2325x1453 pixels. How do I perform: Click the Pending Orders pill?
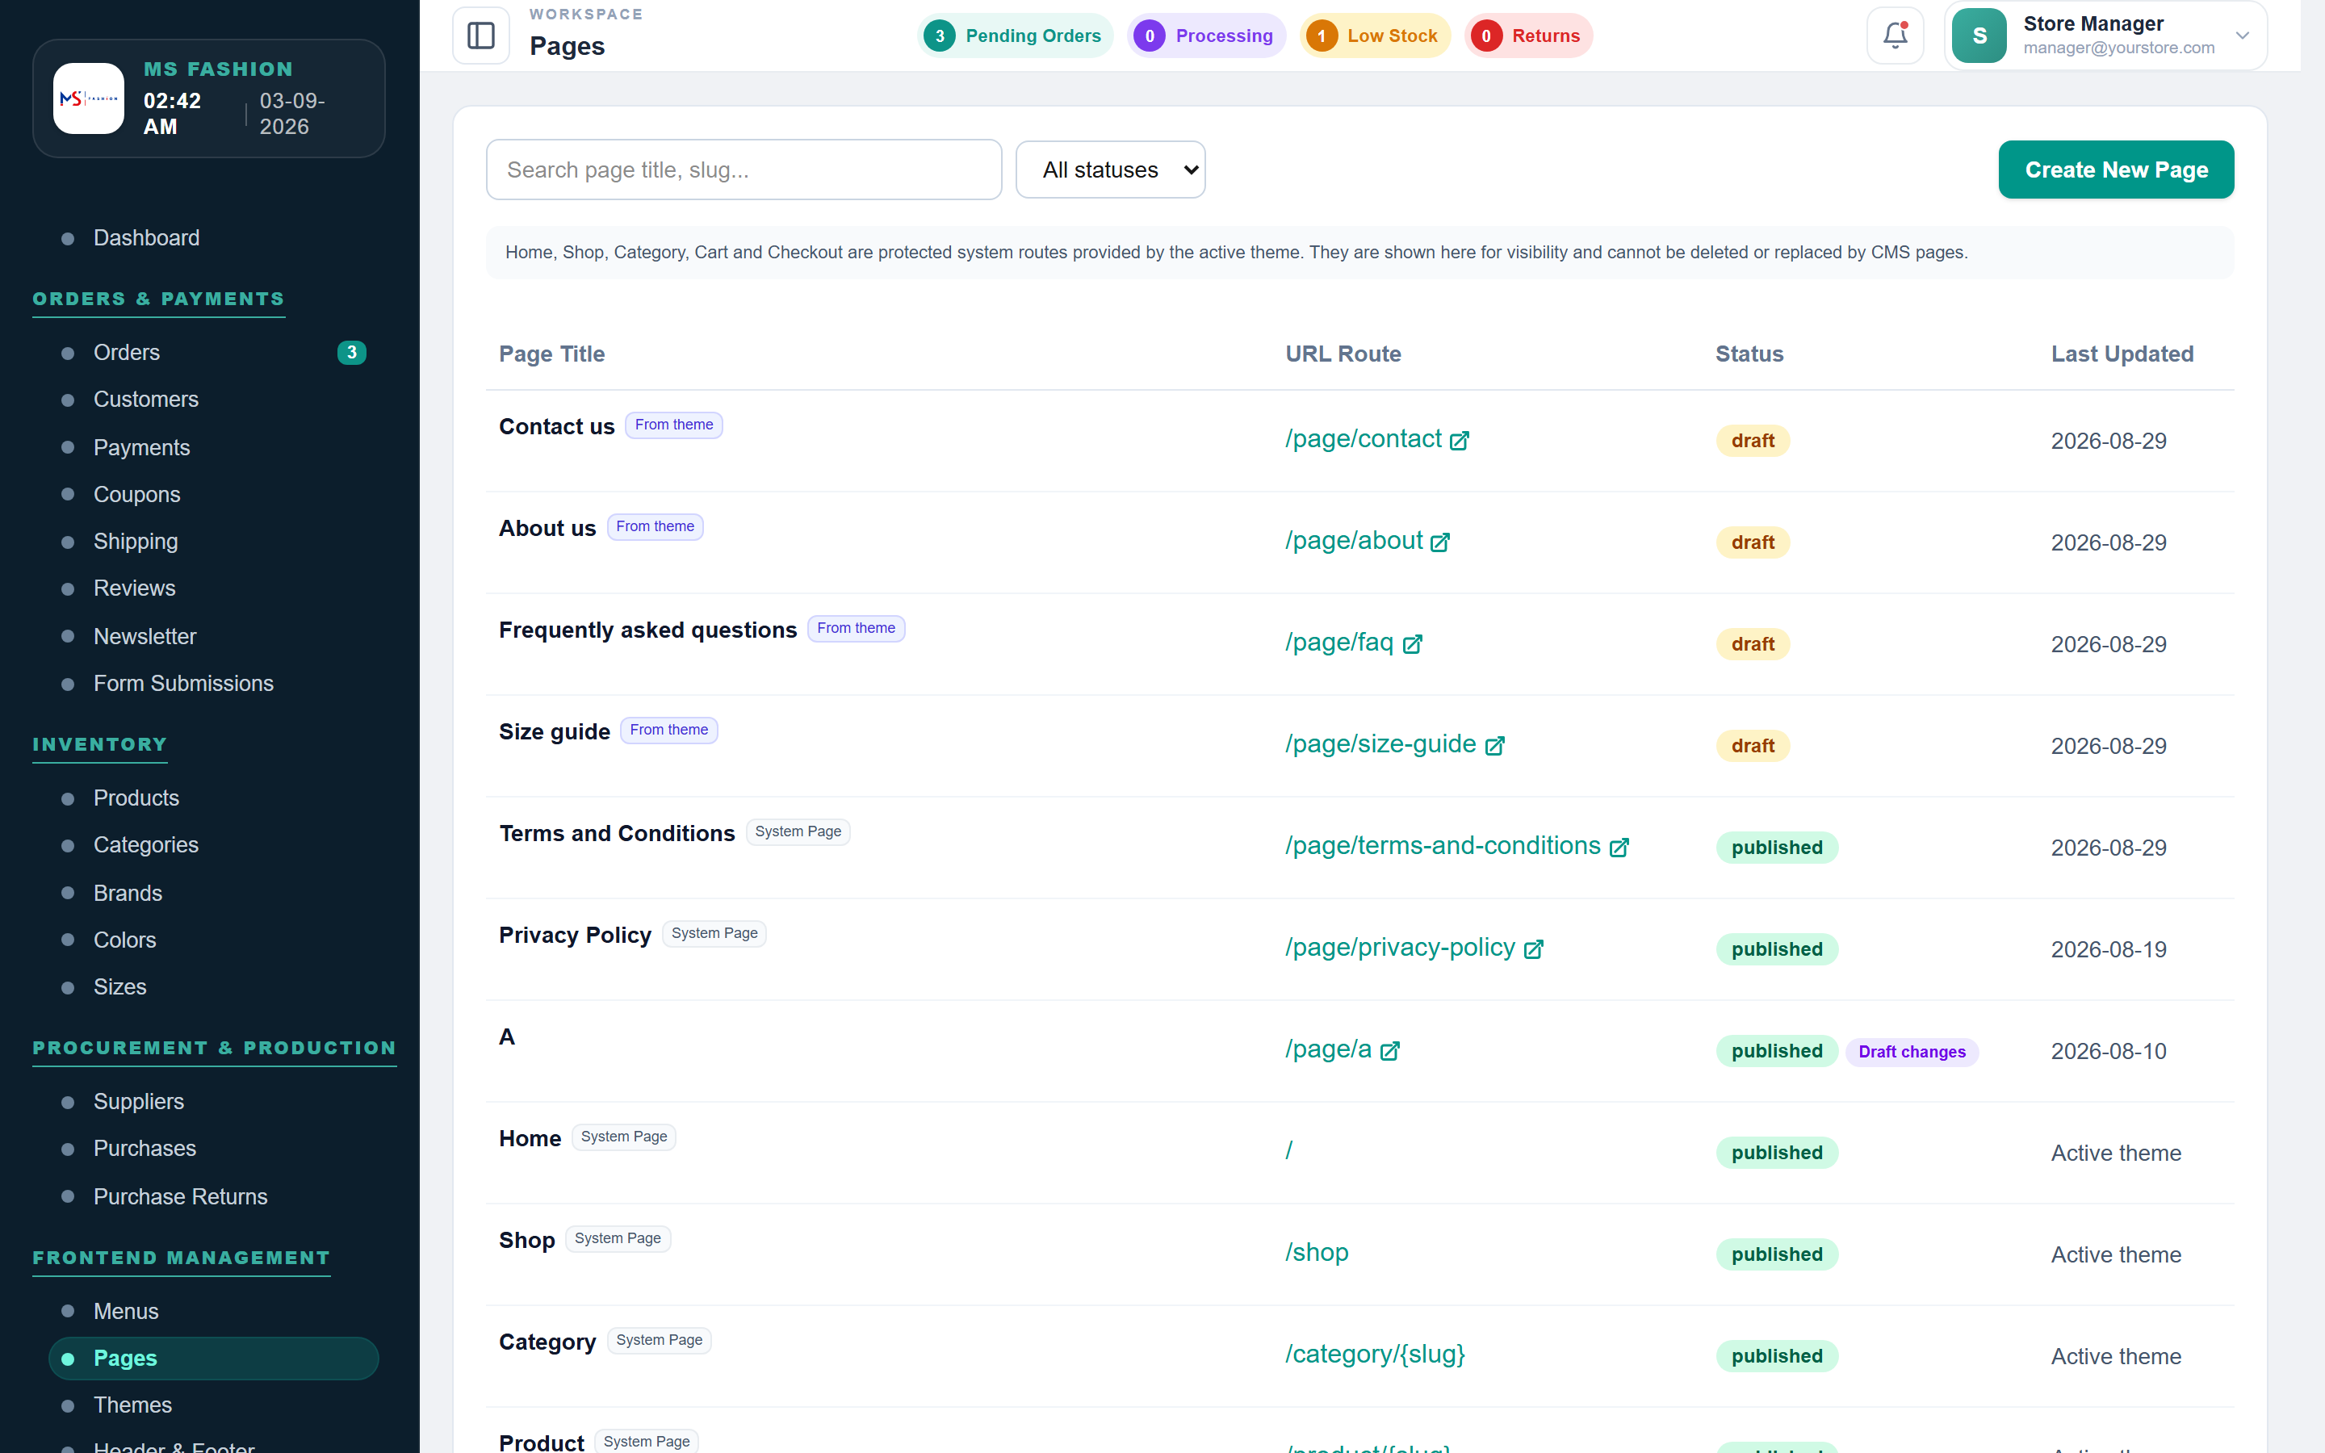click(1015, 36)
